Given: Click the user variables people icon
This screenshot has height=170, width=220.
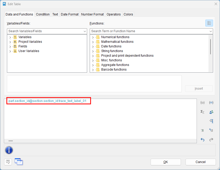Looking at the screenshot, I should [x=211, y=112].
